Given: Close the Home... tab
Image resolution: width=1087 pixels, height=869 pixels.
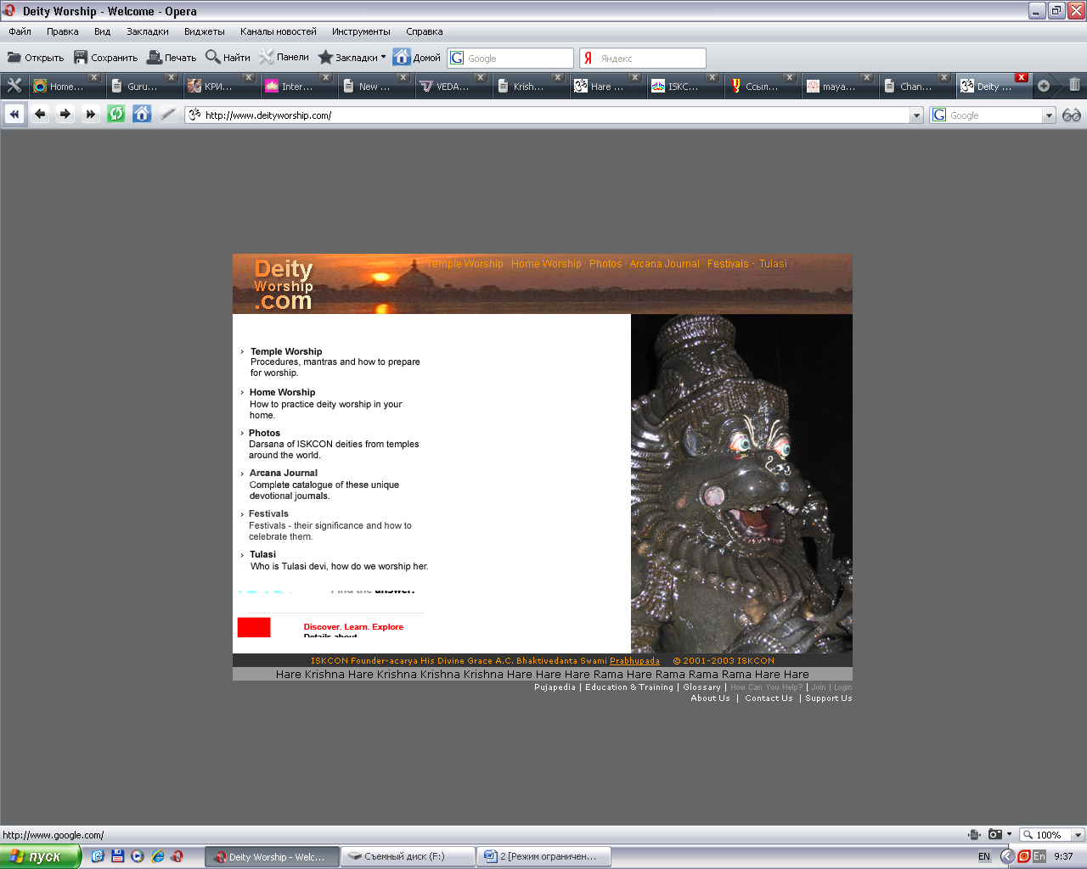Looking at the screenshot, I should point(94,77).
